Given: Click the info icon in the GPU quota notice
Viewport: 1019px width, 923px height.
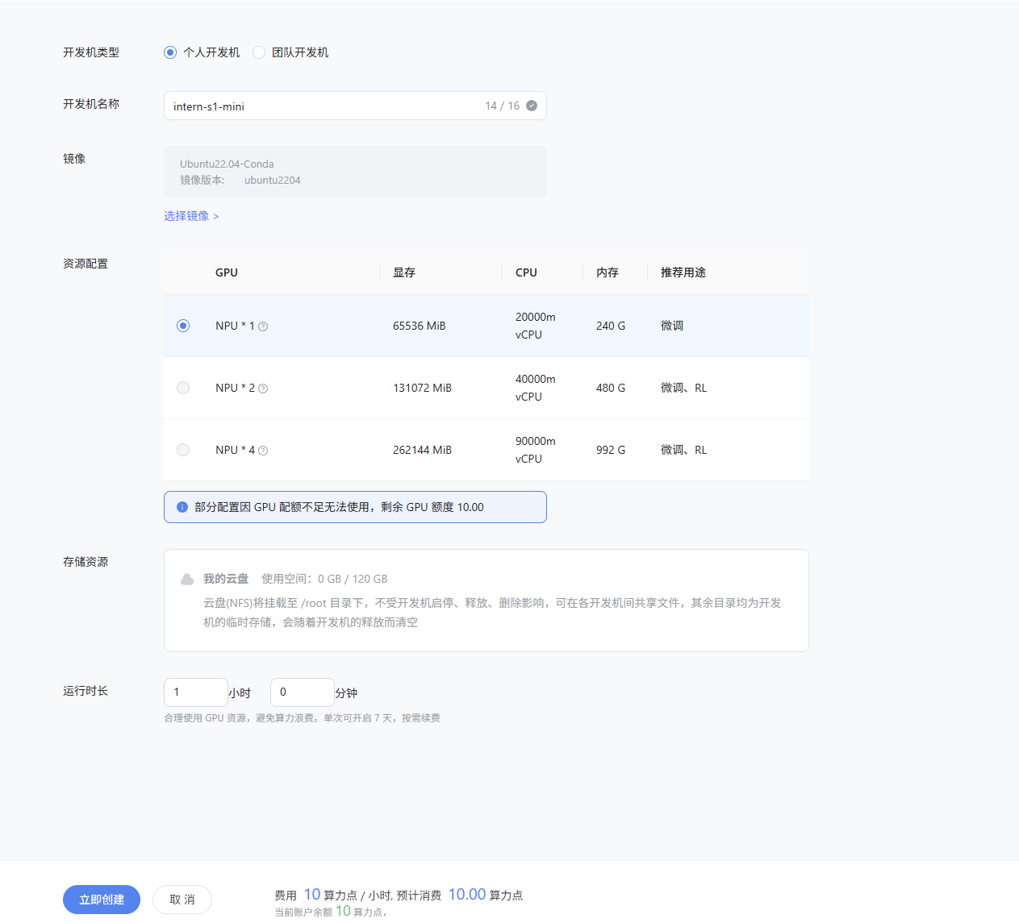Looking at the screenshot, I should tap(182, 507).
